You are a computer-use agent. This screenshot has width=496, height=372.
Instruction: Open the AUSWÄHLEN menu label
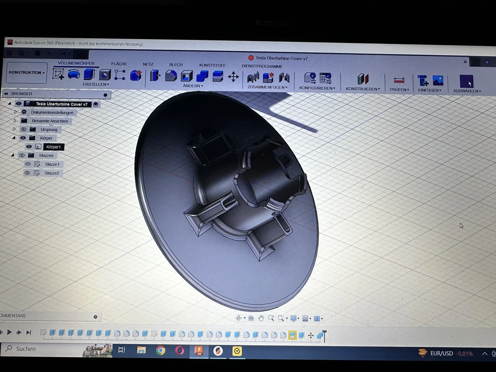pos(467,91)
